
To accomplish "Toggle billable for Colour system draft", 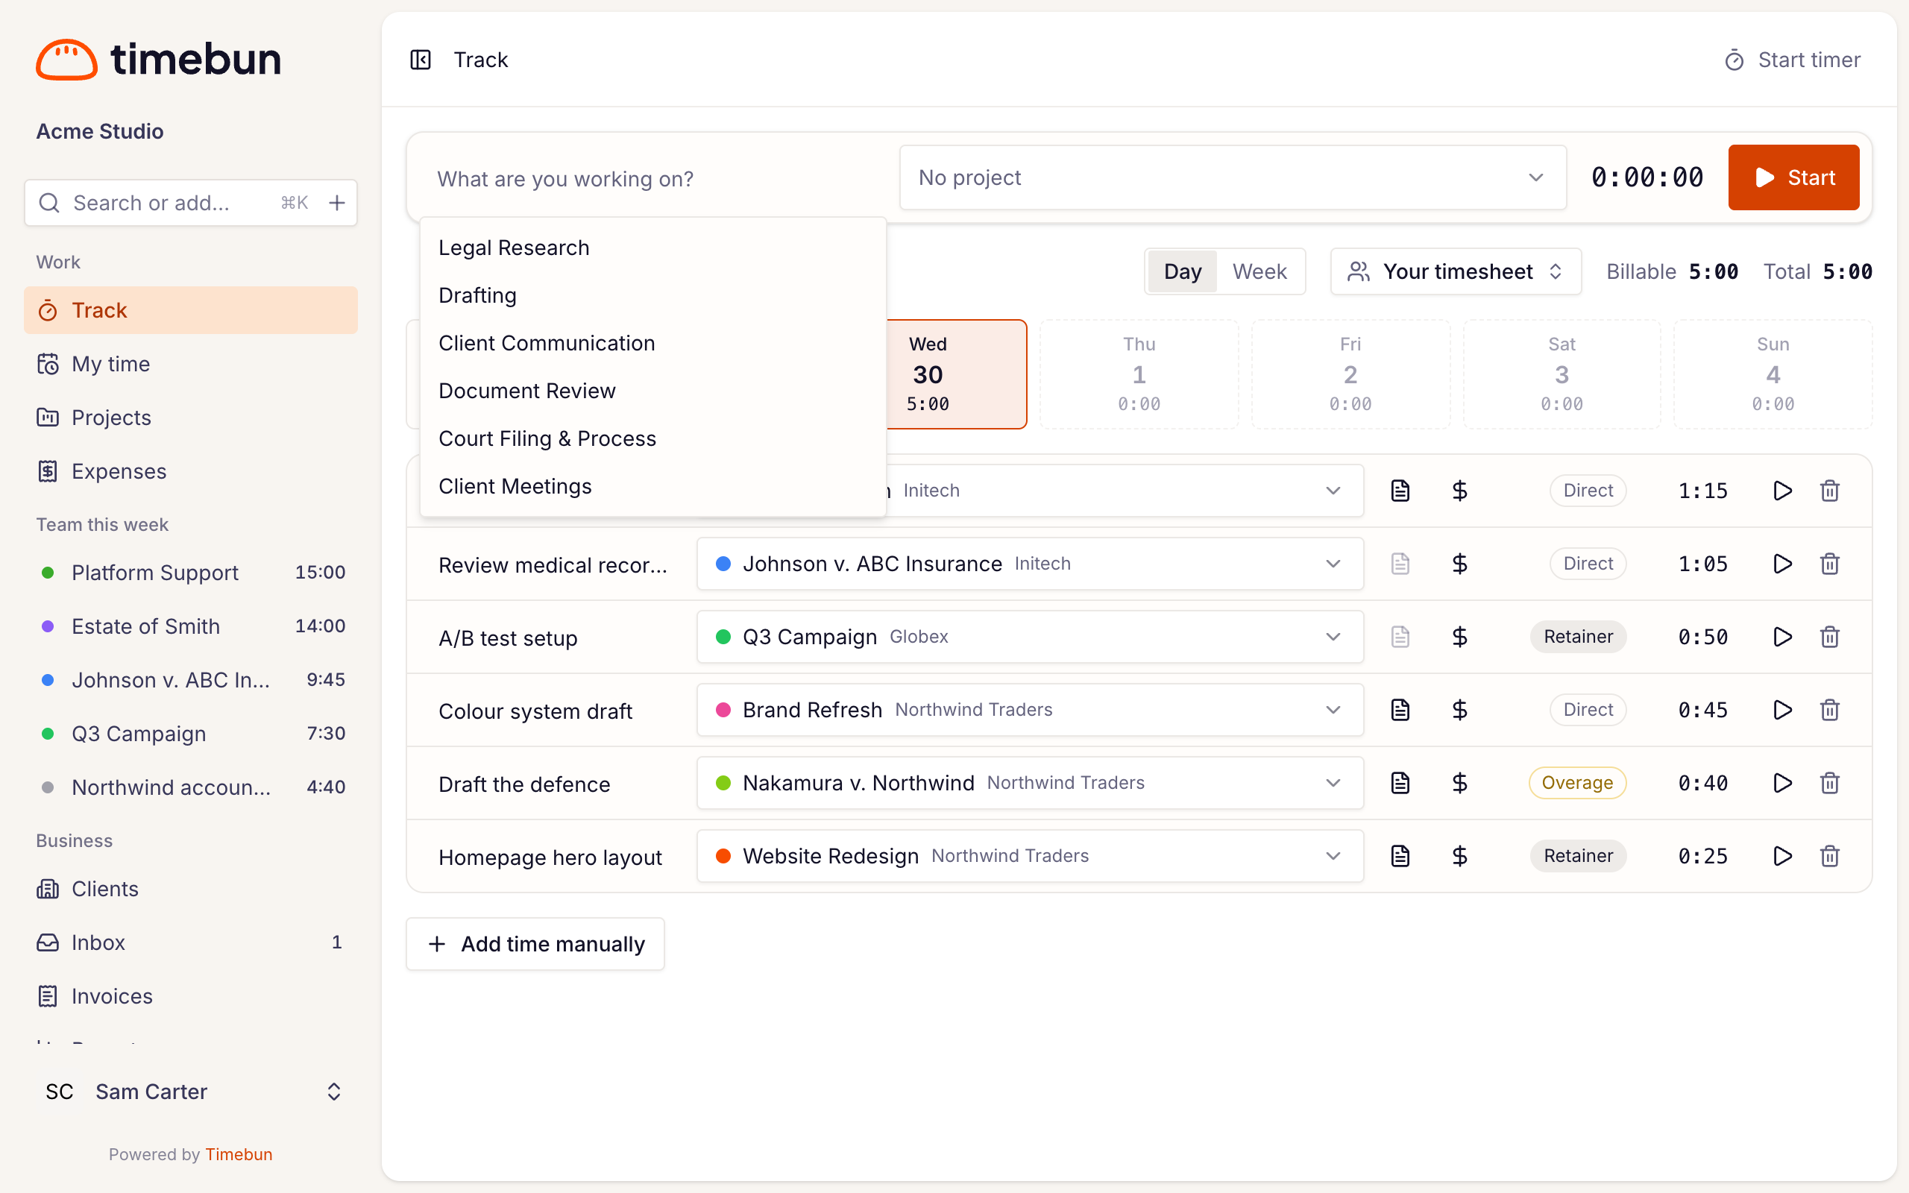I will coord(1459,710).
